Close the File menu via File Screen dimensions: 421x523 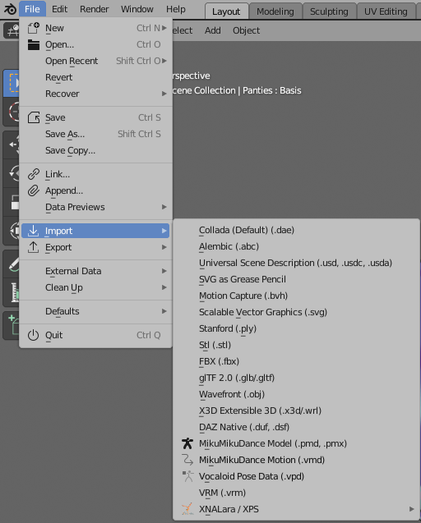[x=32, y=9]
